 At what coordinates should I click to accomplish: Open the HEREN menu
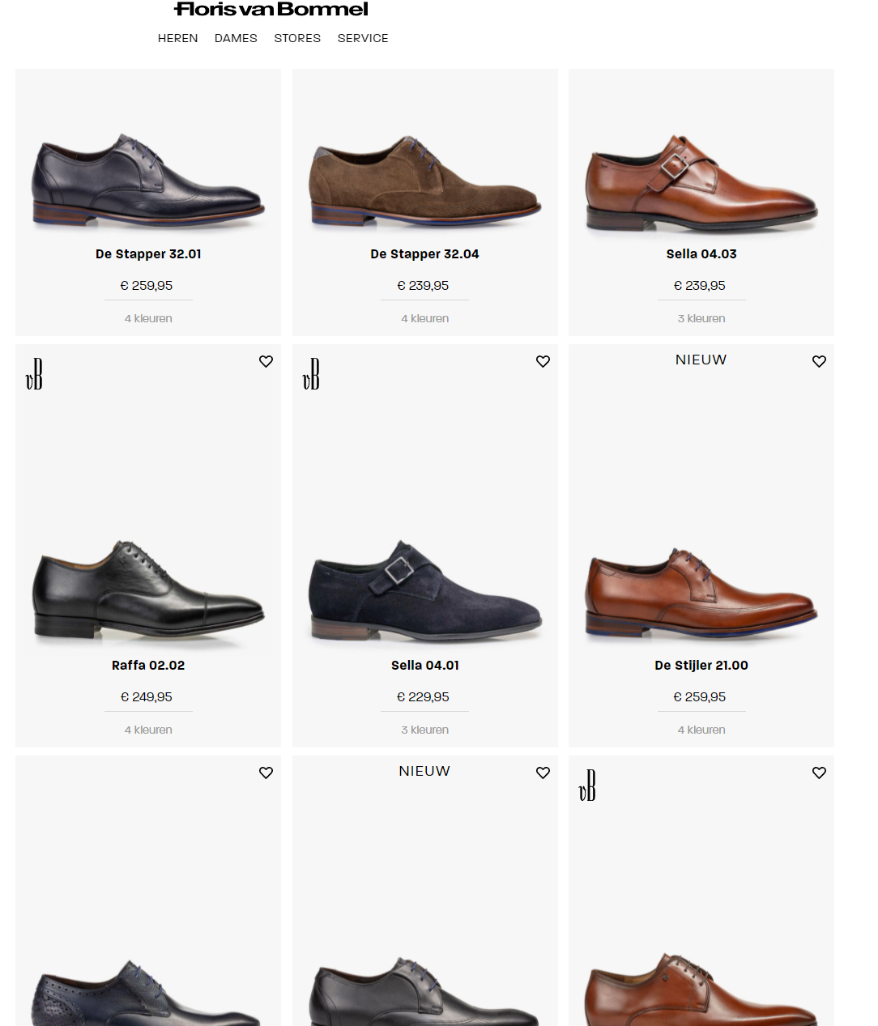tap(177, 38)
